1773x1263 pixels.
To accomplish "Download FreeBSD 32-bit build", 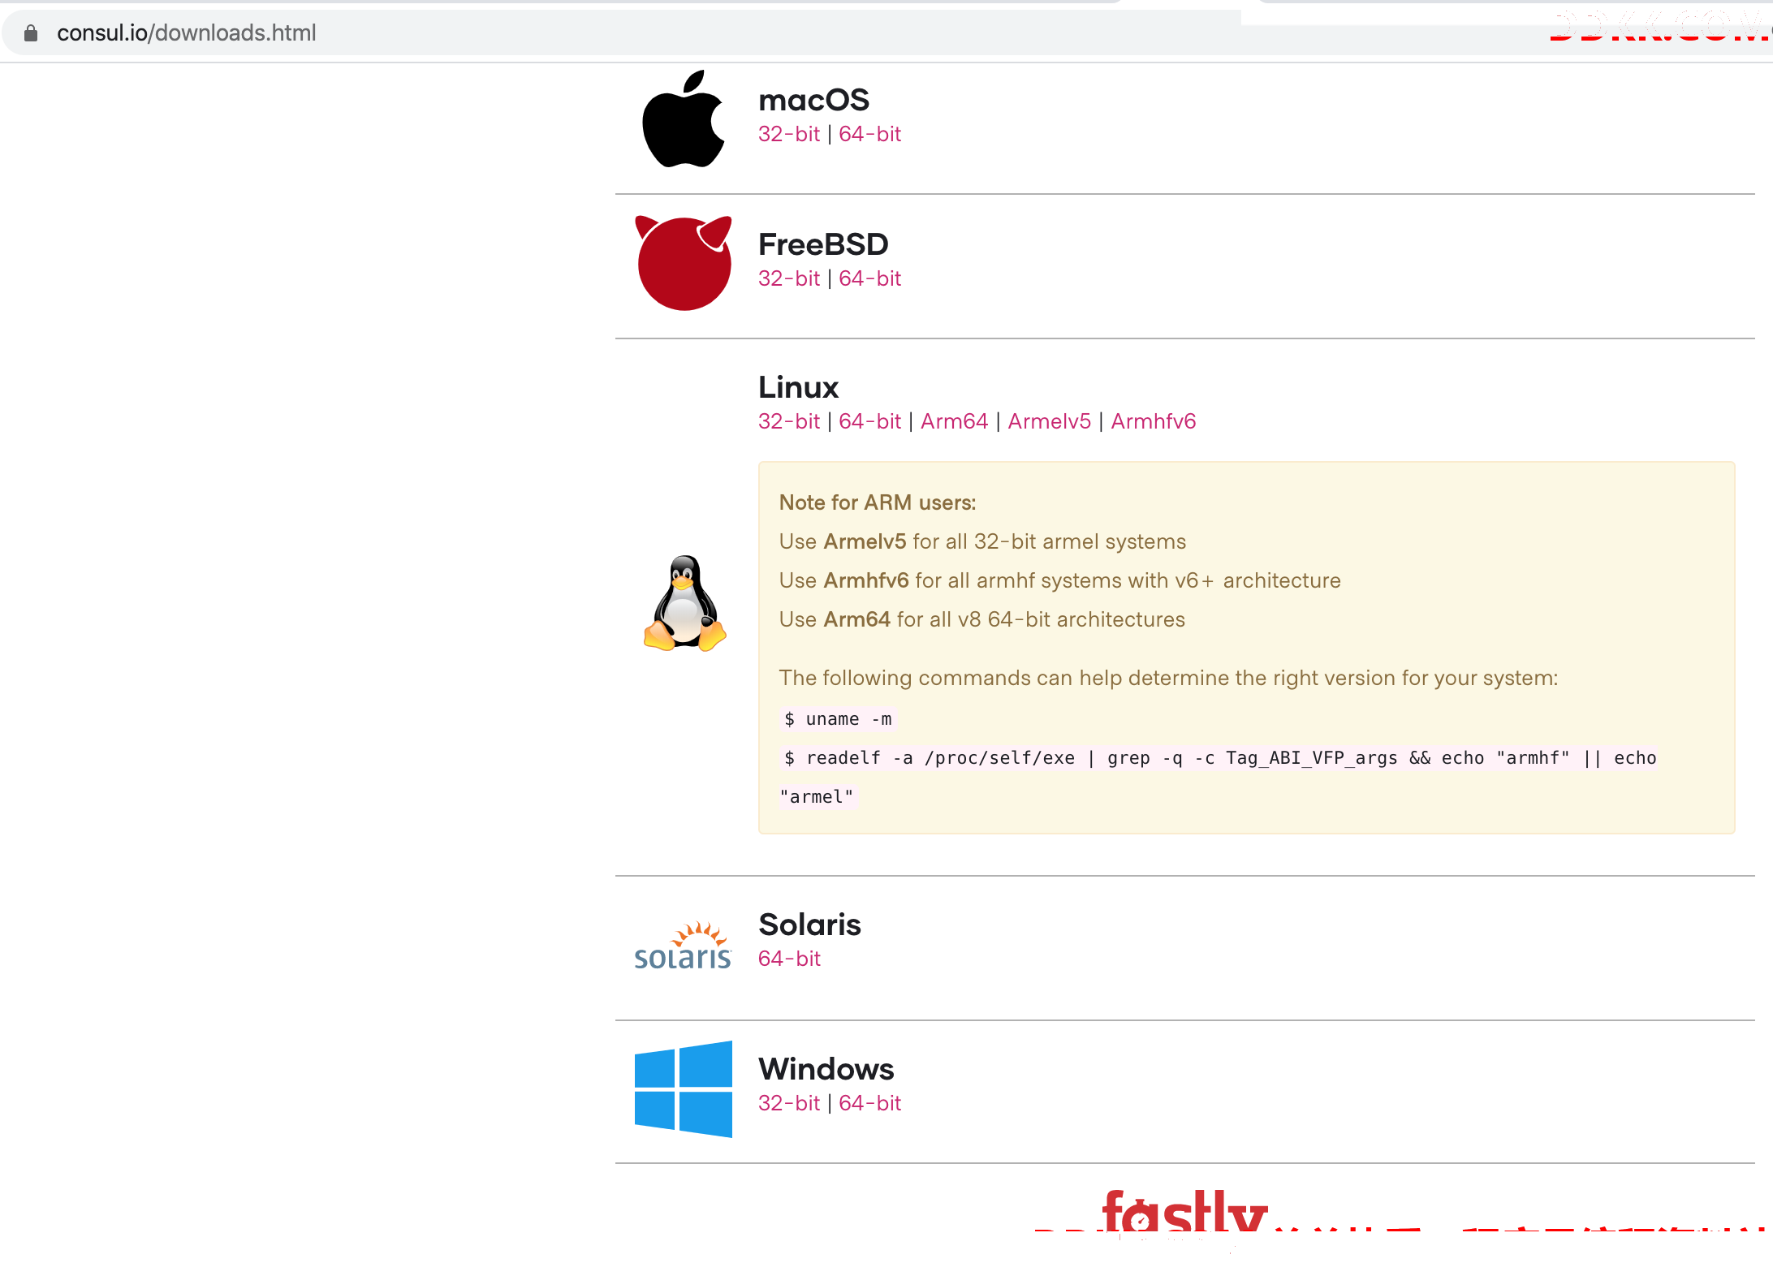I will (x=788, y=278).
